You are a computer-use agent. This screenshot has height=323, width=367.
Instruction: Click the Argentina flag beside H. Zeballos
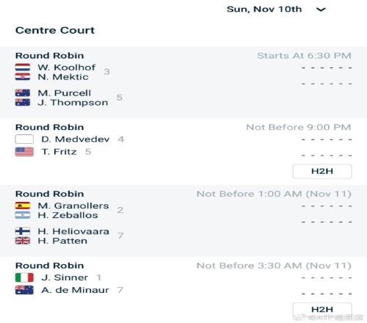point(23,215)
